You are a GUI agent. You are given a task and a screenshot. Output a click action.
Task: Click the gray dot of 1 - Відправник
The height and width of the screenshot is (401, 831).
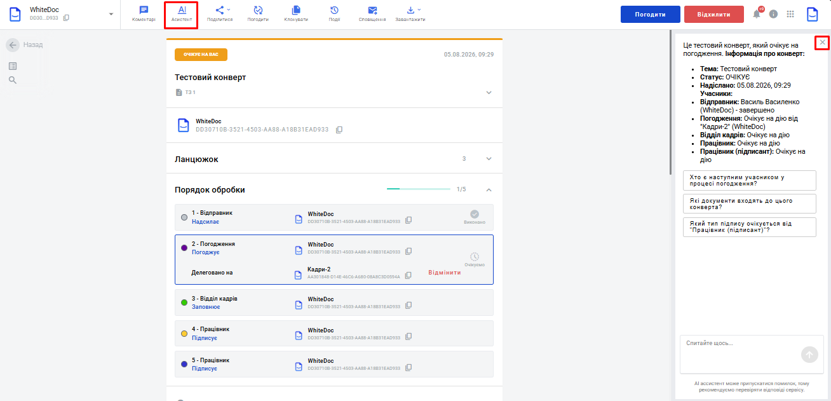pyautogui.click(x=184, y=217)
